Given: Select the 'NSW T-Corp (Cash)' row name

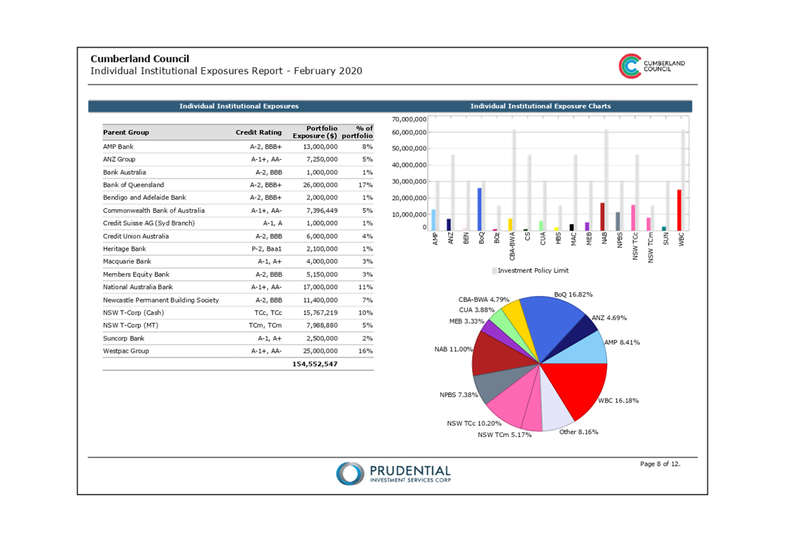Looking at the screenshot, I should [133, 313].
